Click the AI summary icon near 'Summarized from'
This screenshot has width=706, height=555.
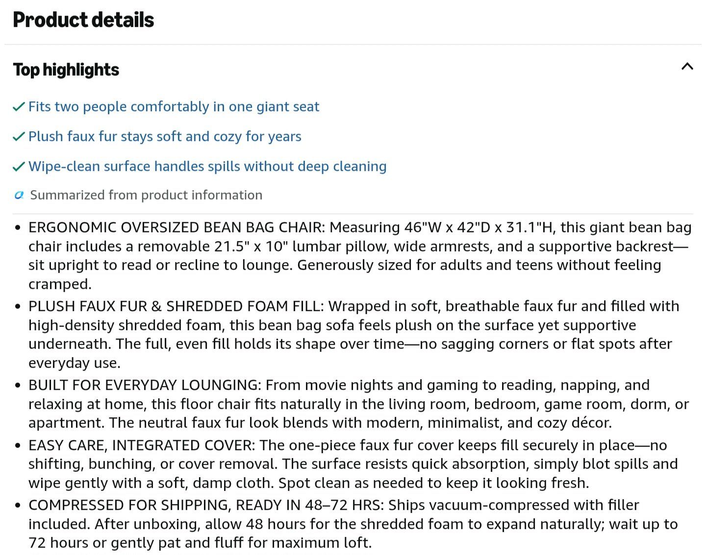[x=19, y=195]
